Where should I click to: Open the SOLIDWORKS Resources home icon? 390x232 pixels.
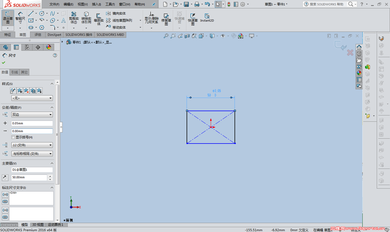pyautogui.click(x=359, y=47)
